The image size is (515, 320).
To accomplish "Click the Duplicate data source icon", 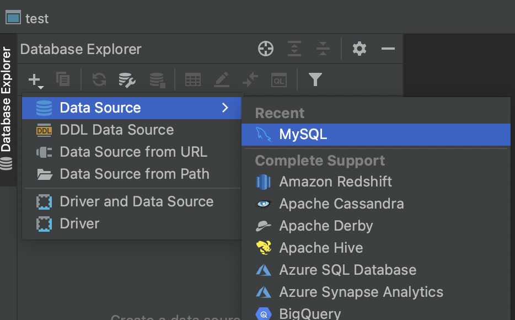I will pyautogui.click(x=63, y=79).
